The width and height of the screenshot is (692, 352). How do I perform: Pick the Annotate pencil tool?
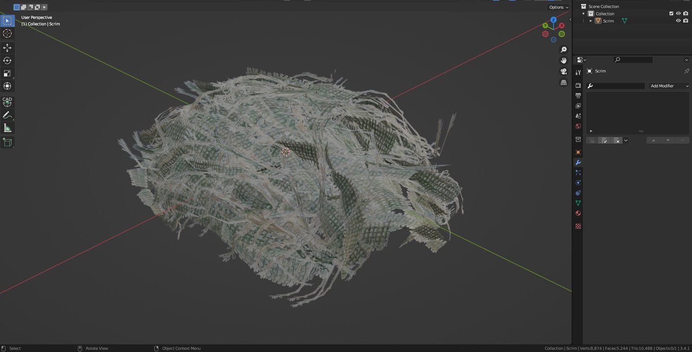pos(7,115)
